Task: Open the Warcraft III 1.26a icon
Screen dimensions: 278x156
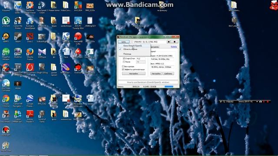Action: pos(78,39)
